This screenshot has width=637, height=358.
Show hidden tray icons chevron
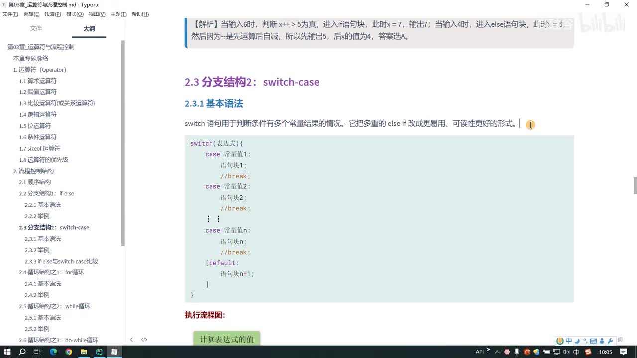[497, 352]
